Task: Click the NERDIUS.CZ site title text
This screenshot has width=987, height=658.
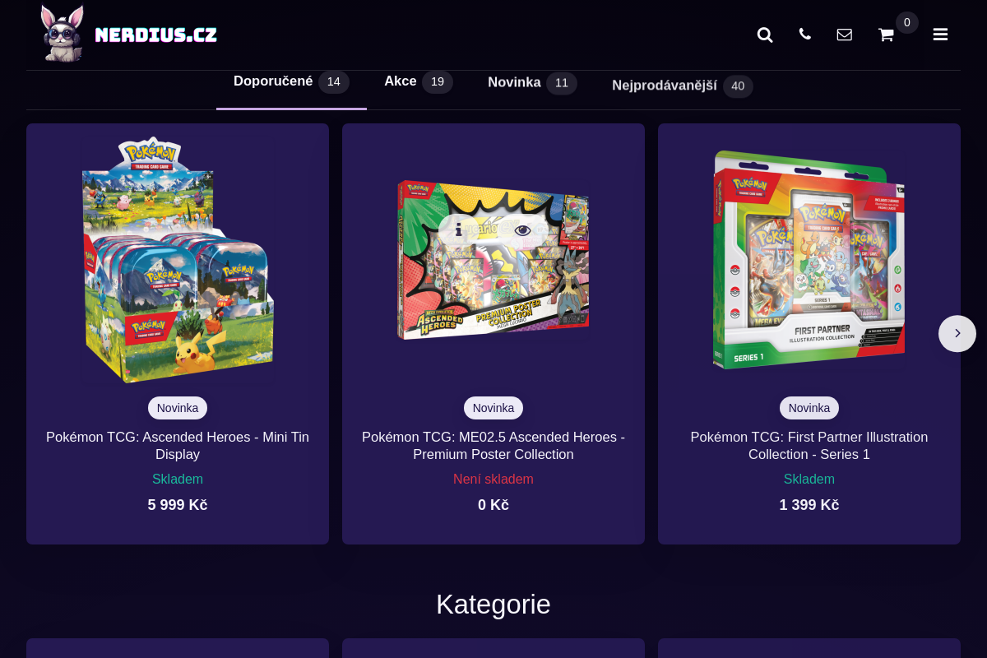Action: (156, 35)
